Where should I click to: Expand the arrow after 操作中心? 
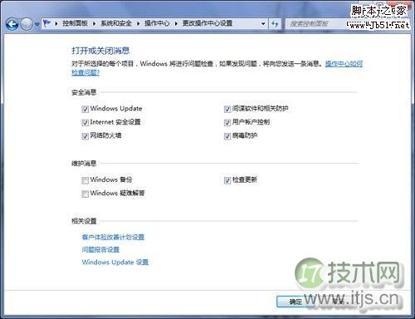(x=176, y=23)
